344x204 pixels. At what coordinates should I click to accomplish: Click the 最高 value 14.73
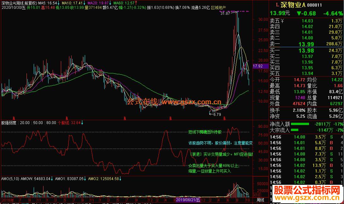300,86
